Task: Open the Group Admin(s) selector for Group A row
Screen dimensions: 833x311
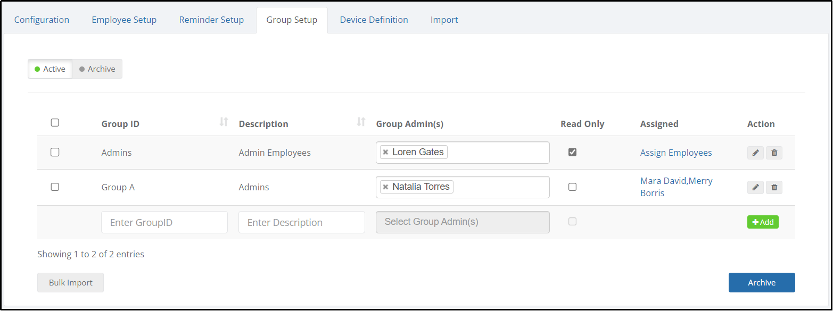Action: (x=463, y=187)
